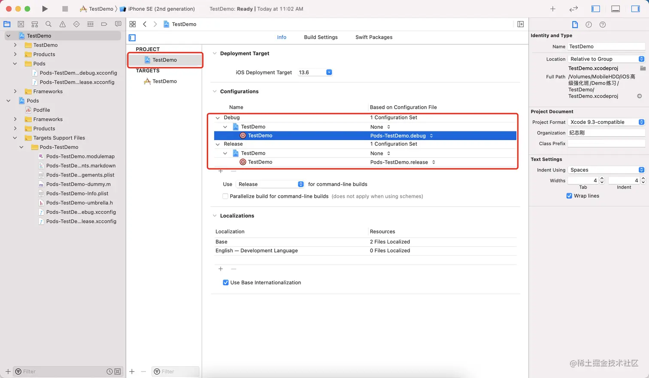Select the TestDemo target in the list
The image size is (649, 378).
(x=164, y=81)
